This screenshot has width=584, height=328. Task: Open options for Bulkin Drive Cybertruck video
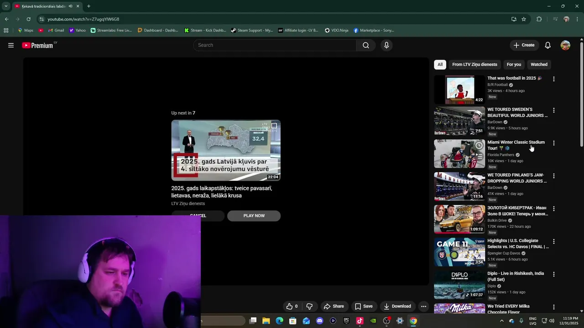tap(554, 209)
